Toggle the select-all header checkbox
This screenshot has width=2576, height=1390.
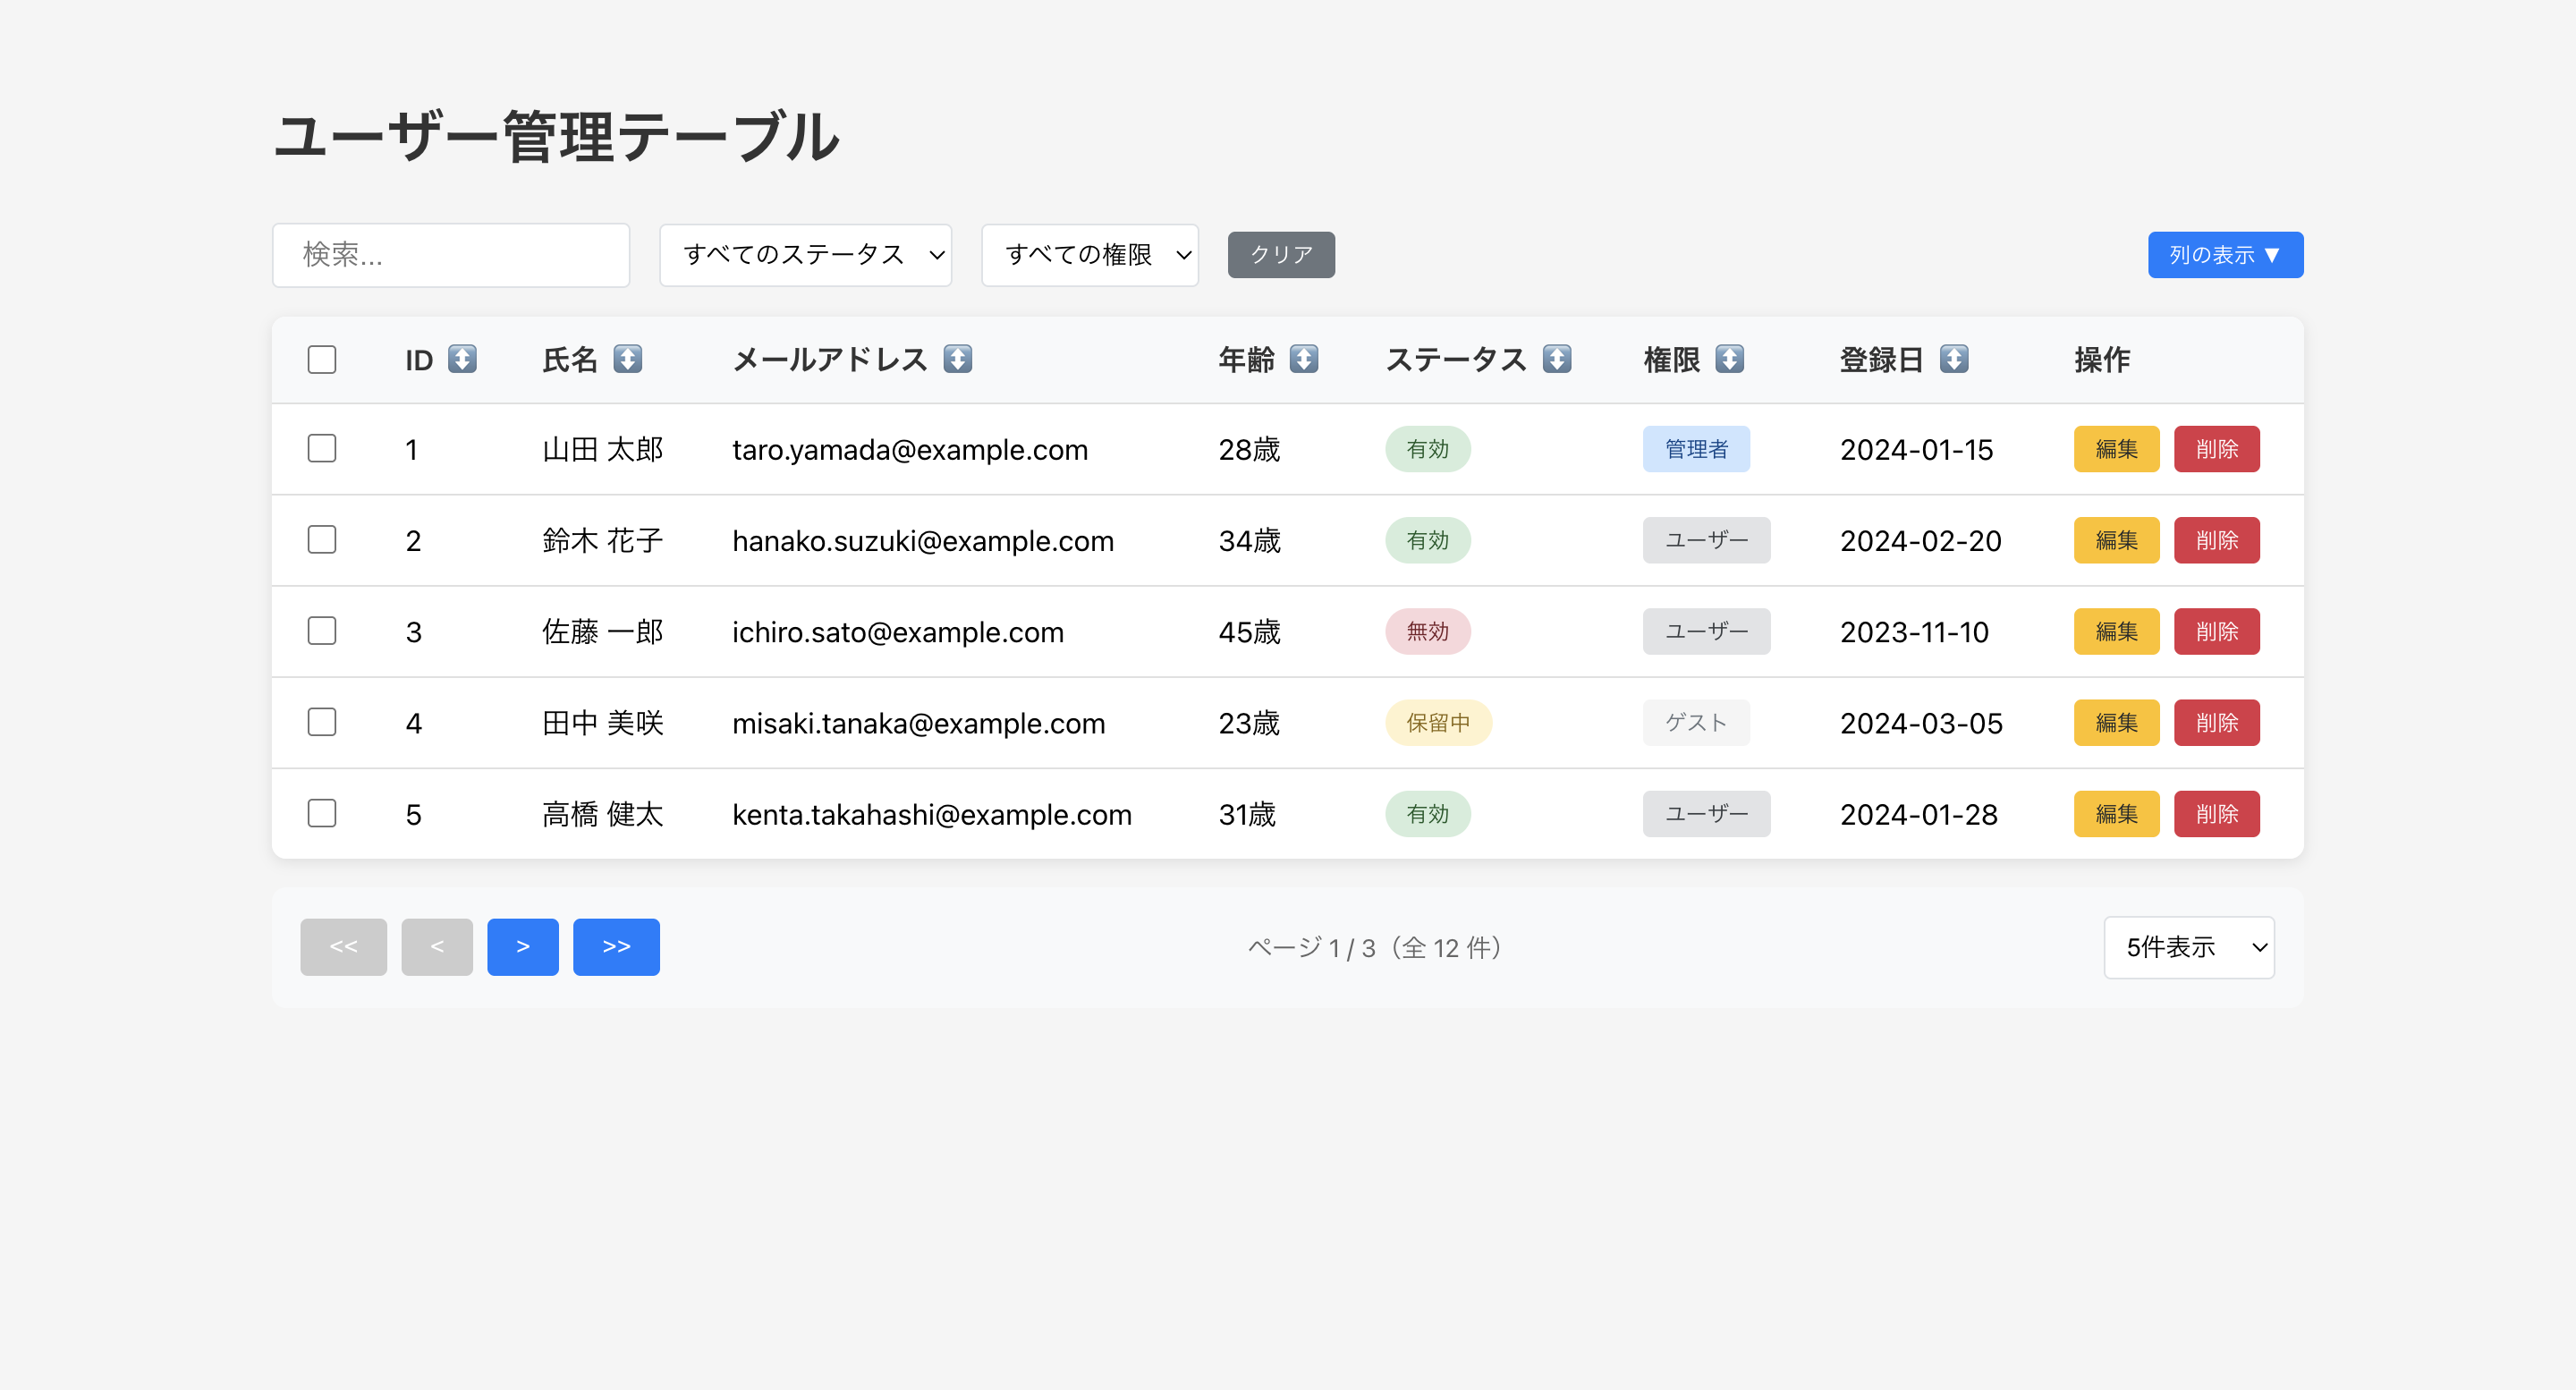(322, 359)
